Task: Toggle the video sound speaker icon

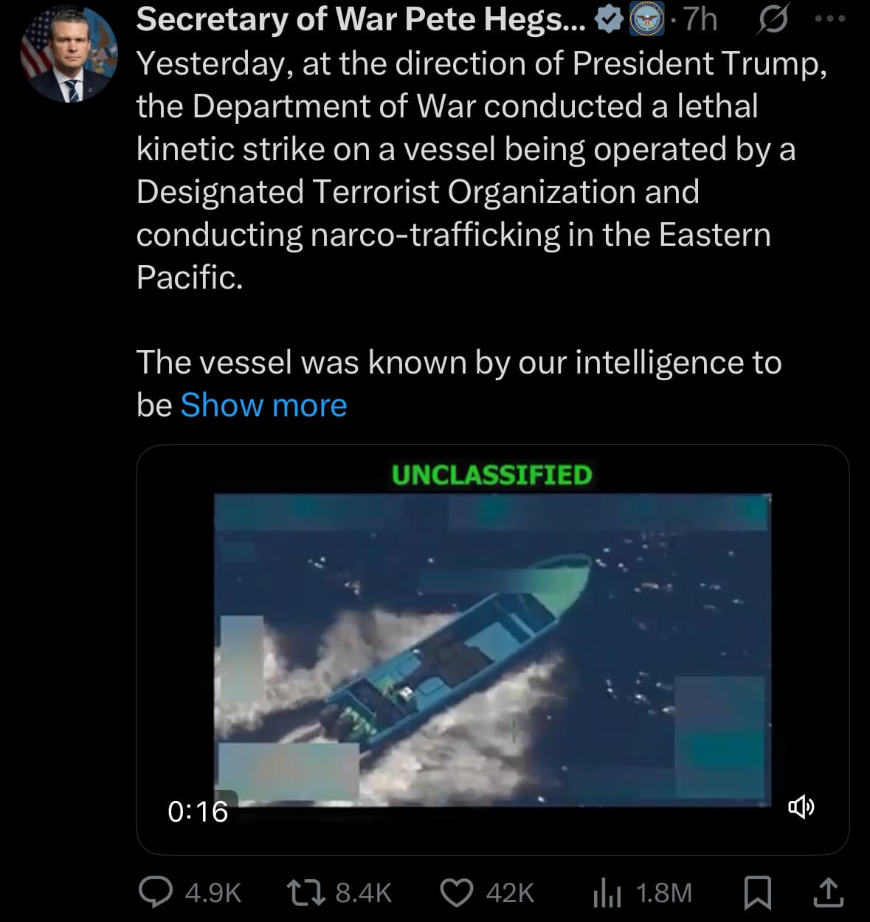Action: pyautogui.click(x=801, y=807)
